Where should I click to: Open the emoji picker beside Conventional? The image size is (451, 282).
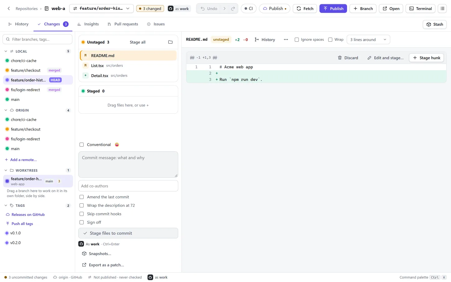click(x=117, y=144)
